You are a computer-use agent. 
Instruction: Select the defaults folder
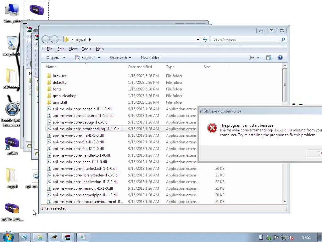[59, 82]
